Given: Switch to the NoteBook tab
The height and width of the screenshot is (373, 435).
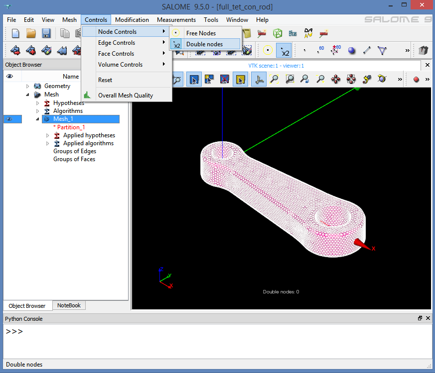Looking at the screenshot, I should point(69,305).
